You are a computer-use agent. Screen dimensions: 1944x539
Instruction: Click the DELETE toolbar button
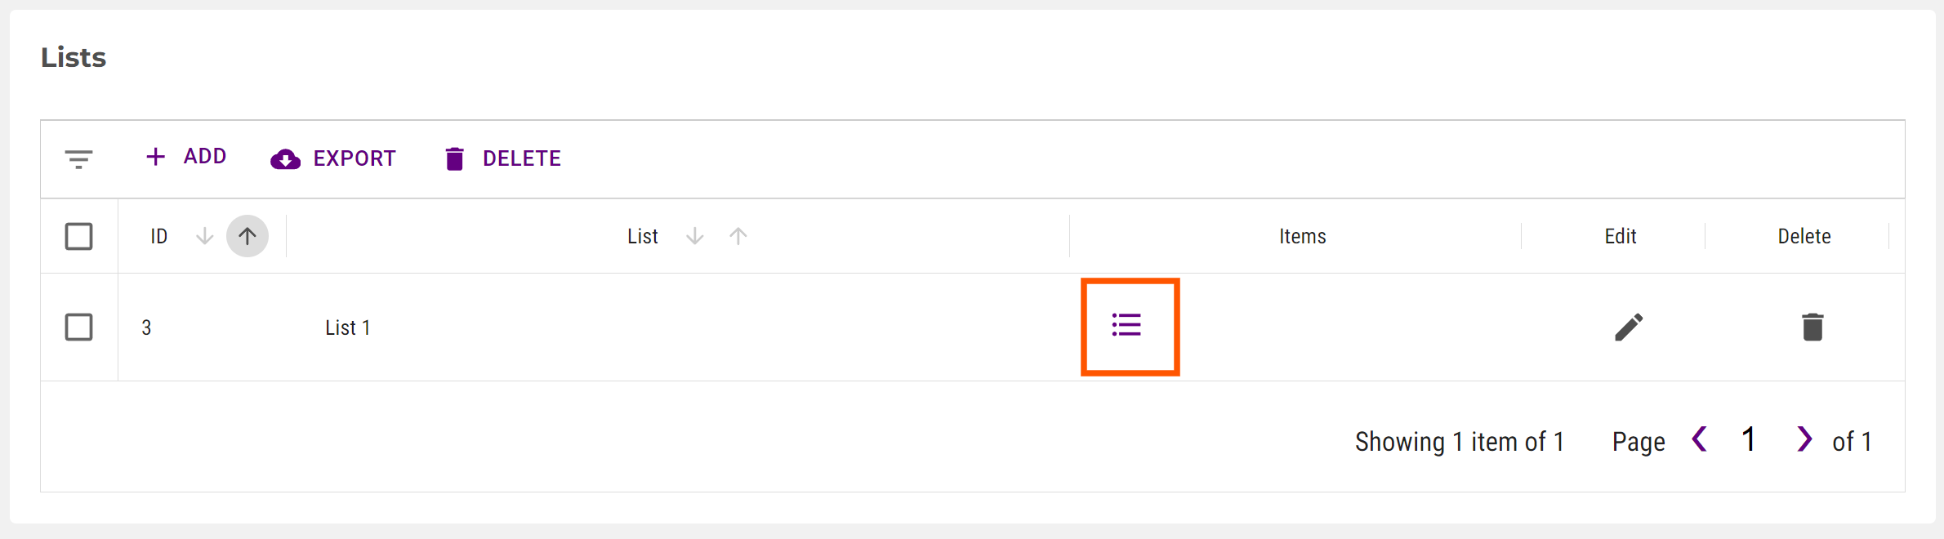[x=503, y=158]
